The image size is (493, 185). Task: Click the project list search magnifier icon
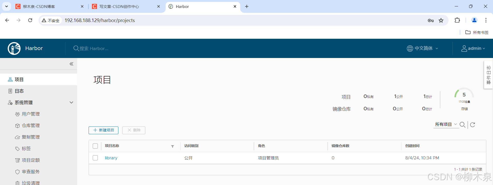462,125
